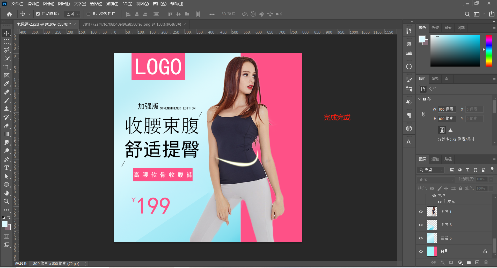Open the search icon in options bar
Screen dimensions: 497x268
[467, 14]
